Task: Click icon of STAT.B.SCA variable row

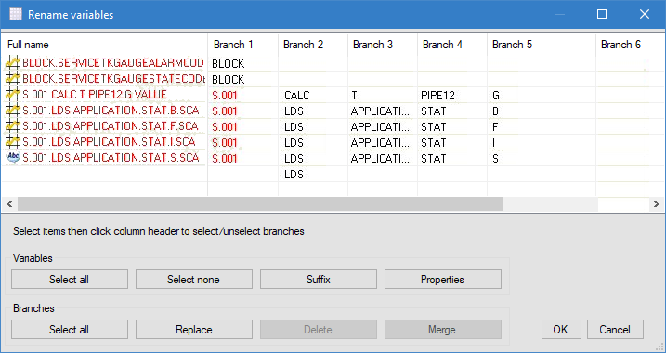Action: tap(13, 111)
